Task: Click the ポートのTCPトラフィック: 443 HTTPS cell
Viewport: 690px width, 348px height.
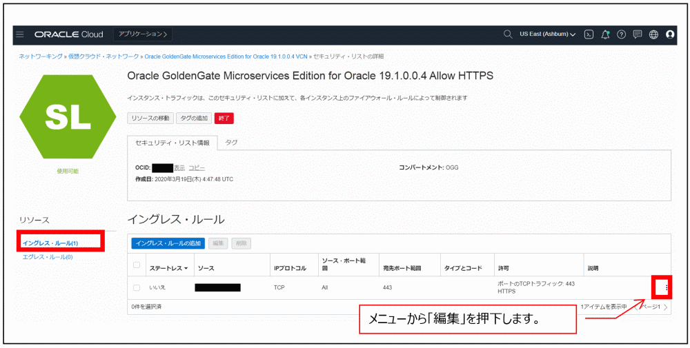Action: click(536, 288)
